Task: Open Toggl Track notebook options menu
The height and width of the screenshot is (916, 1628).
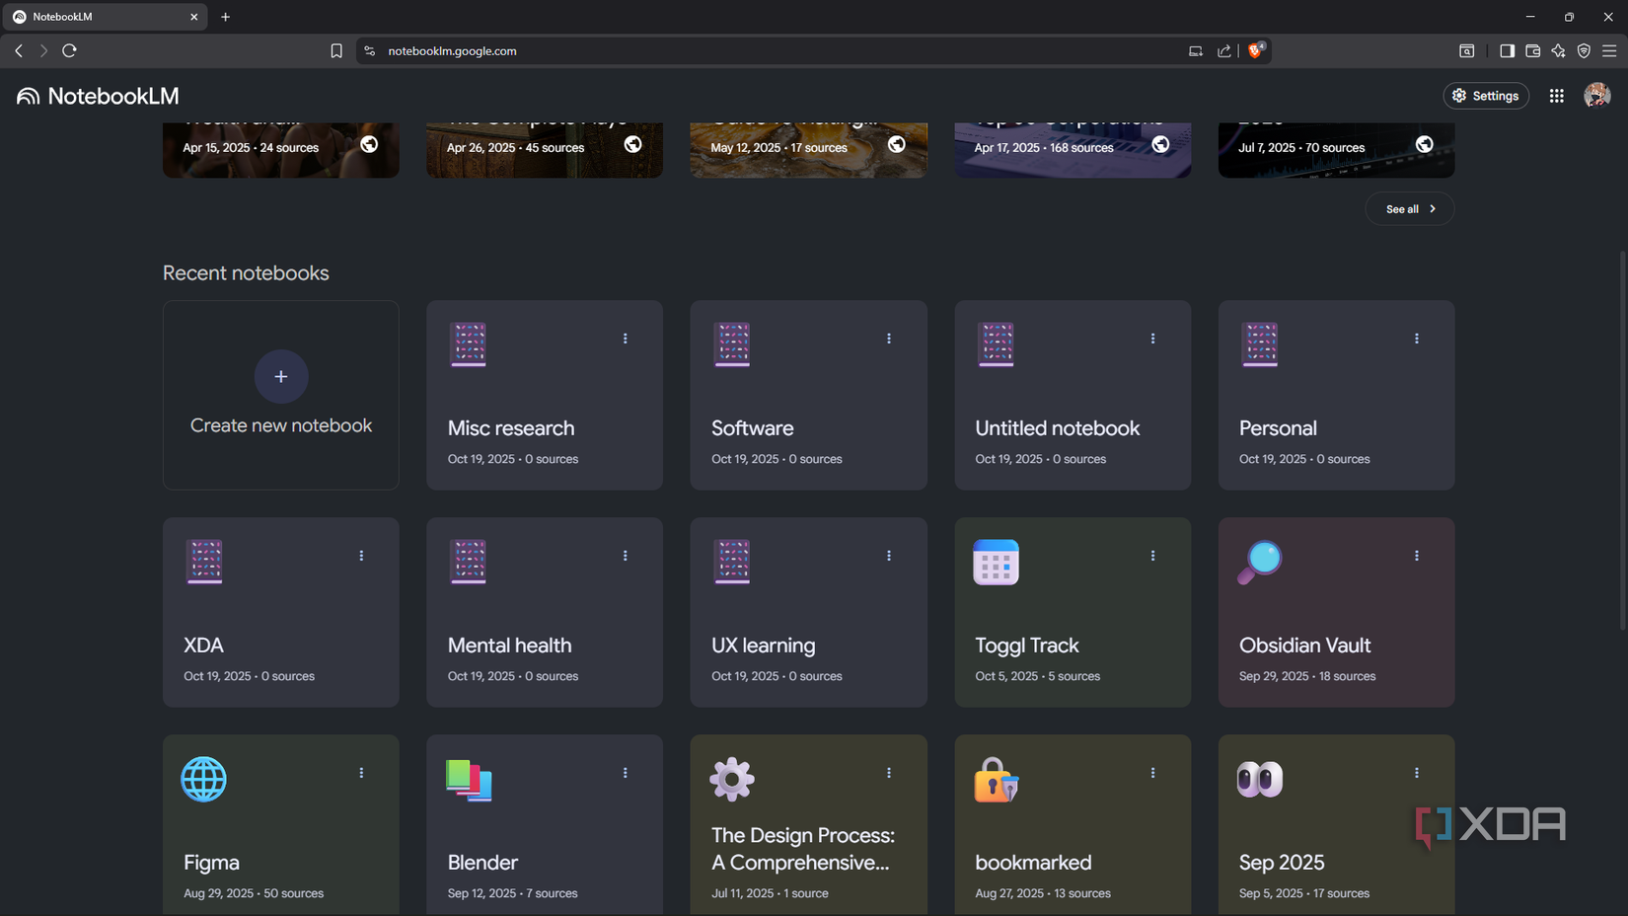Action: (1152, 556)
